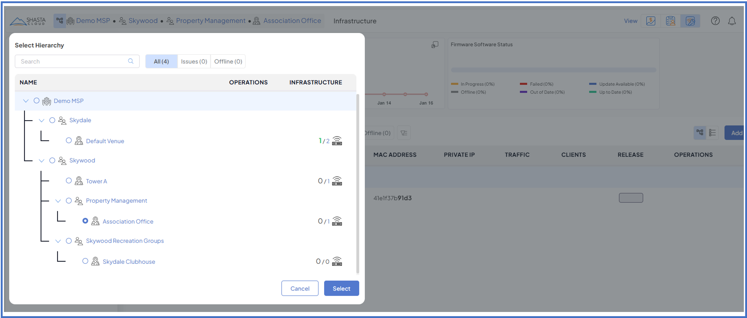
Task: Click the hierarchy tree icon in breadcrumb bar
Action: [x=59, y=20]
